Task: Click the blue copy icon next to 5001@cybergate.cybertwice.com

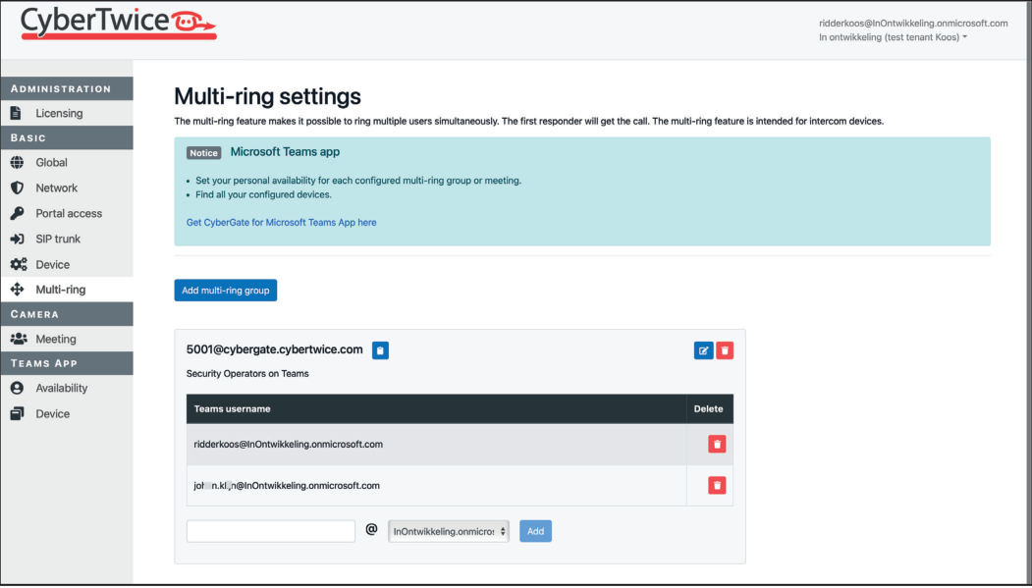Action: tap(380, 349)
